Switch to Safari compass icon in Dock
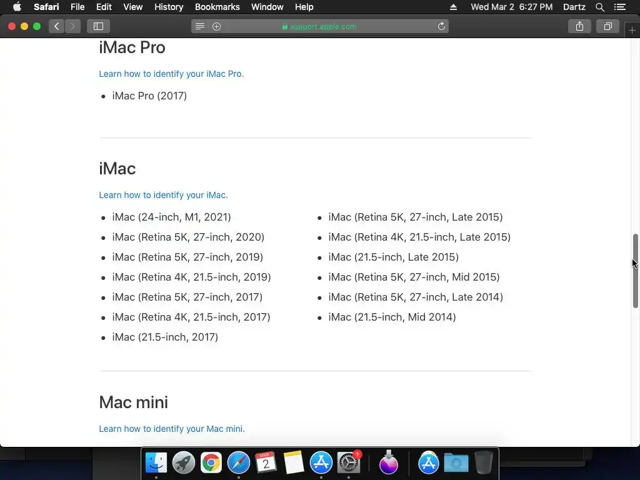The height and width of the screenshot is (480, 640). (238, 463)
